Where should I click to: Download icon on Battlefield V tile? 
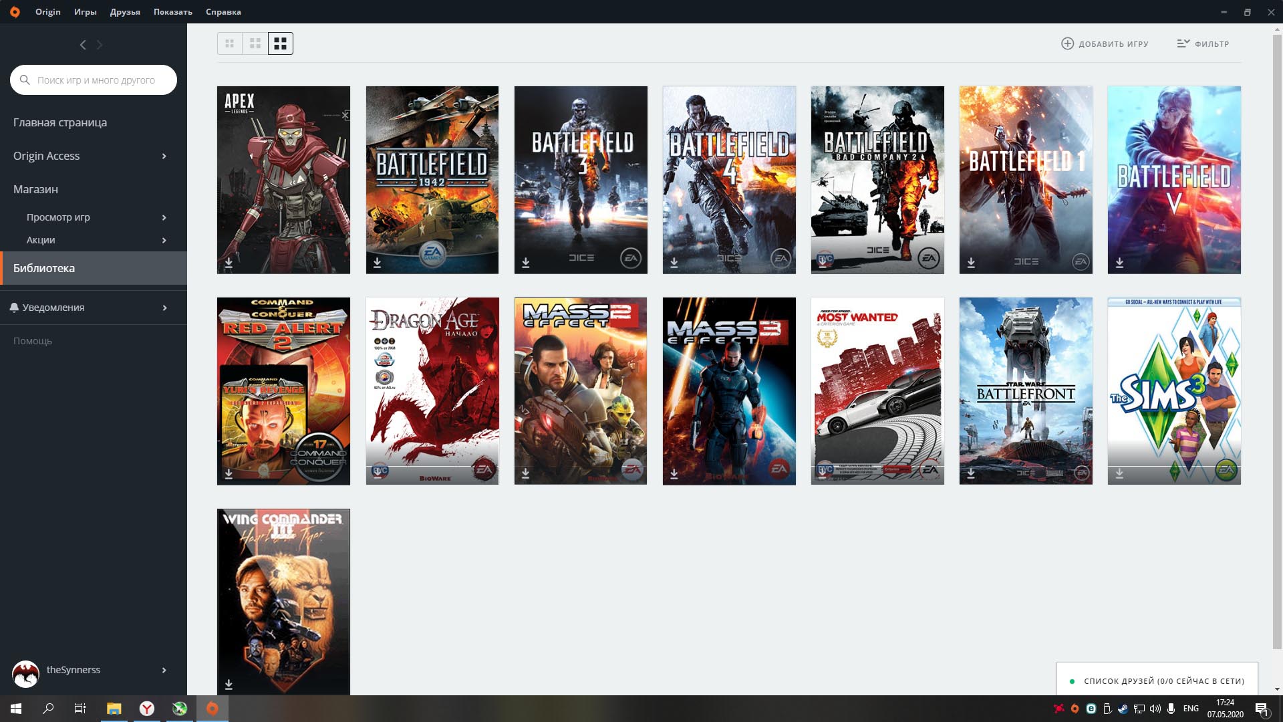click(x=1119, y=263)
